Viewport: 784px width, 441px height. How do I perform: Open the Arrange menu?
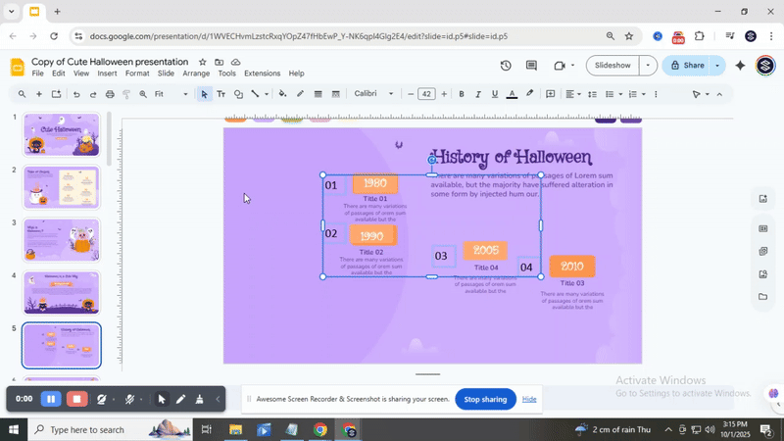[x=196, y=73]
